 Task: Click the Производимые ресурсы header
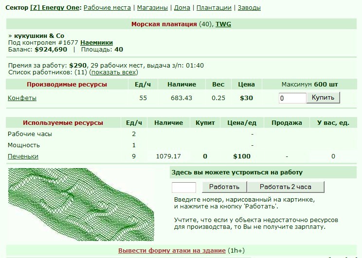(67, 85)
